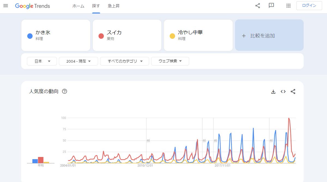The width and height of the screenshot is (327, 182).
Task: Open the 2004 - 現在 date range dropdown
Action: tap(78, 61)
